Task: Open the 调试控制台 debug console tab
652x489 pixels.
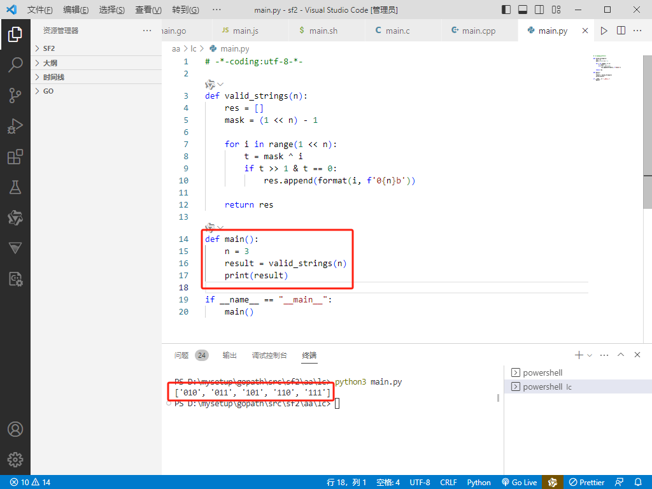Action: pos(269,355)
